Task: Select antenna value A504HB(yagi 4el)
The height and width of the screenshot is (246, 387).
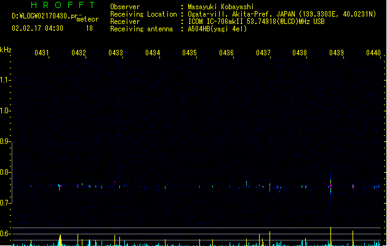Action: 217,29
